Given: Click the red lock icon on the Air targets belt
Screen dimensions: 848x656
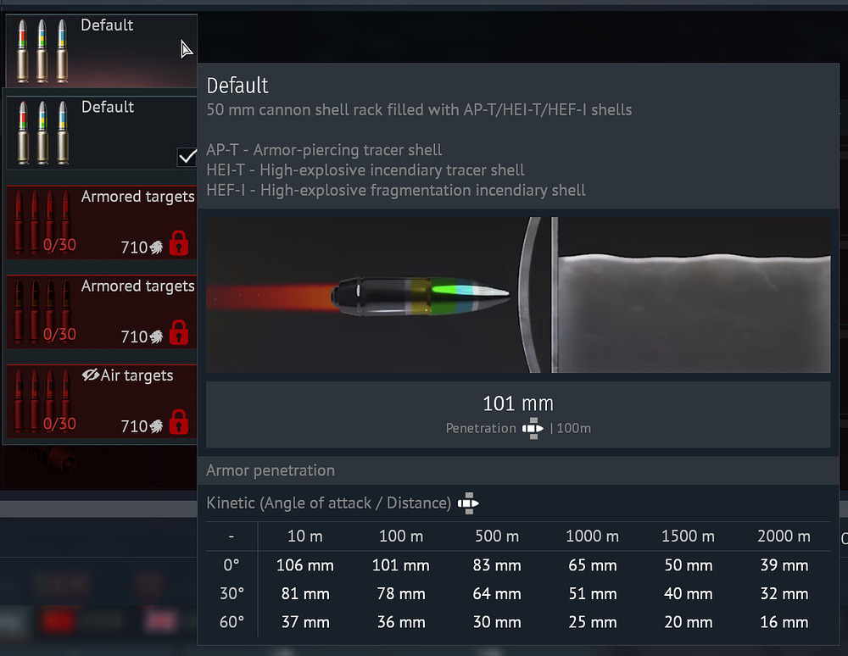Looking at the screenshot, I should tap(179, 422).
